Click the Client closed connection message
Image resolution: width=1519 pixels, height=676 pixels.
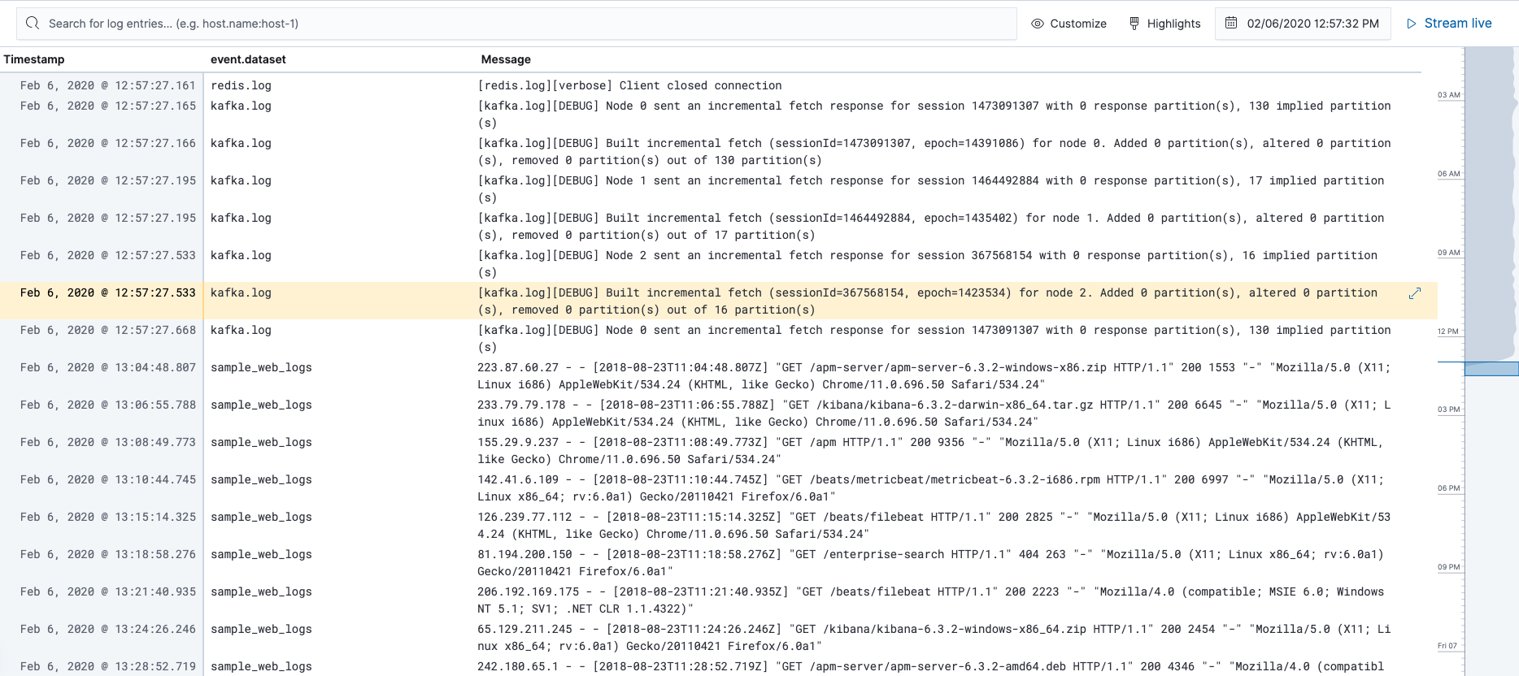629,85
